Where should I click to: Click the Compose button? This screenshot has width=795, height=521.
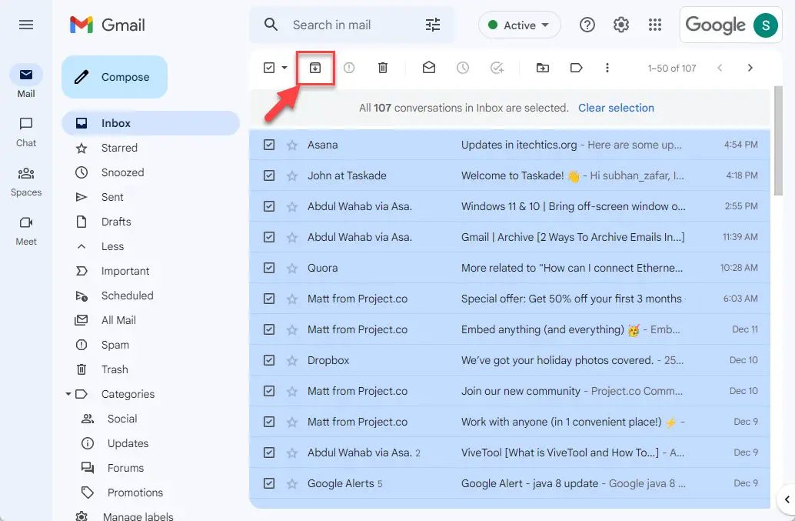115,77
